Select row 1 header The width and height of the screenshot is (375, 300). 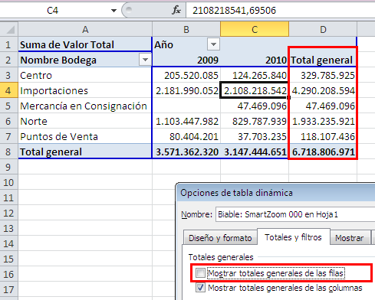point(8,45)
